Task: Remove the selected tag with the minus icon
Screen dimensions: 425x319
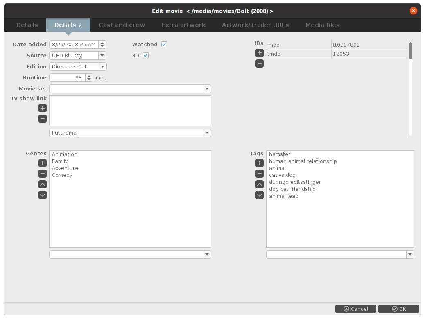Action: [x=260, y=174]
